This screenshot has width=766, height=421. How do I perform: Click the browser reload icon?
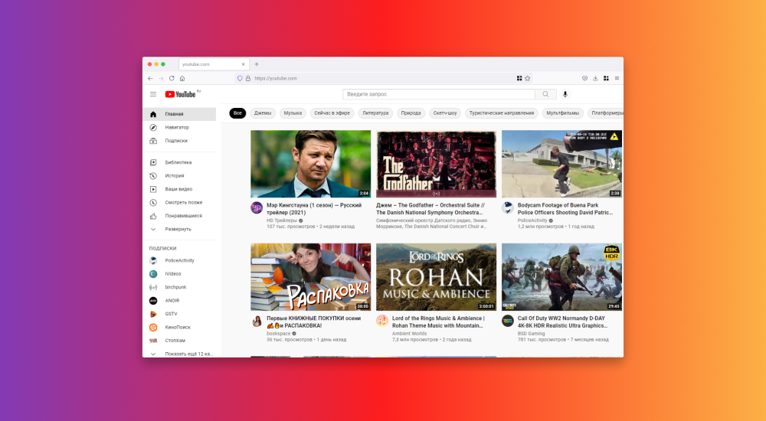[172, 78]
